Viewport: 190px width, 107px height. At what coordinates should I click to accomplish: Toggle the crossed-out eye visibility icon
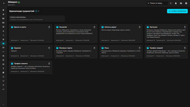pyautogui.click(x=181, y=3)
